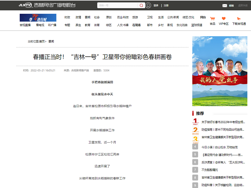
Task: Click the magnifier search icon
Action: click(141, 5)
